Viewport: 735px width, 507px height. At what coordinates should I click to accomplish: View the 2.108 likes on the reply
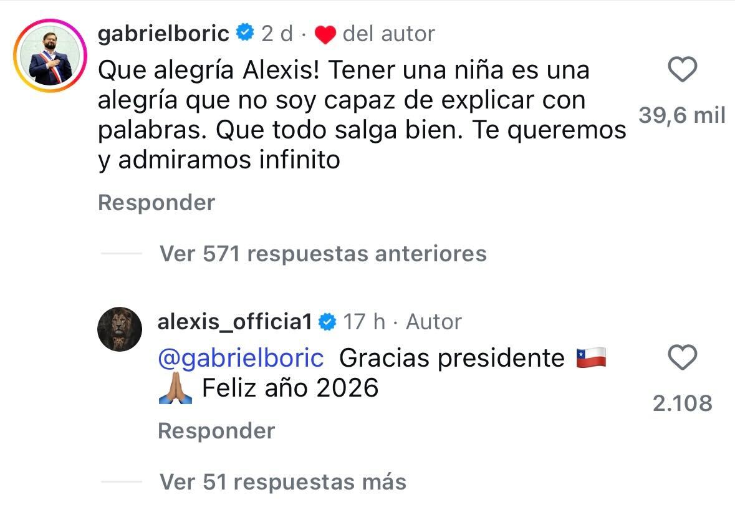(x=682, y=403)
